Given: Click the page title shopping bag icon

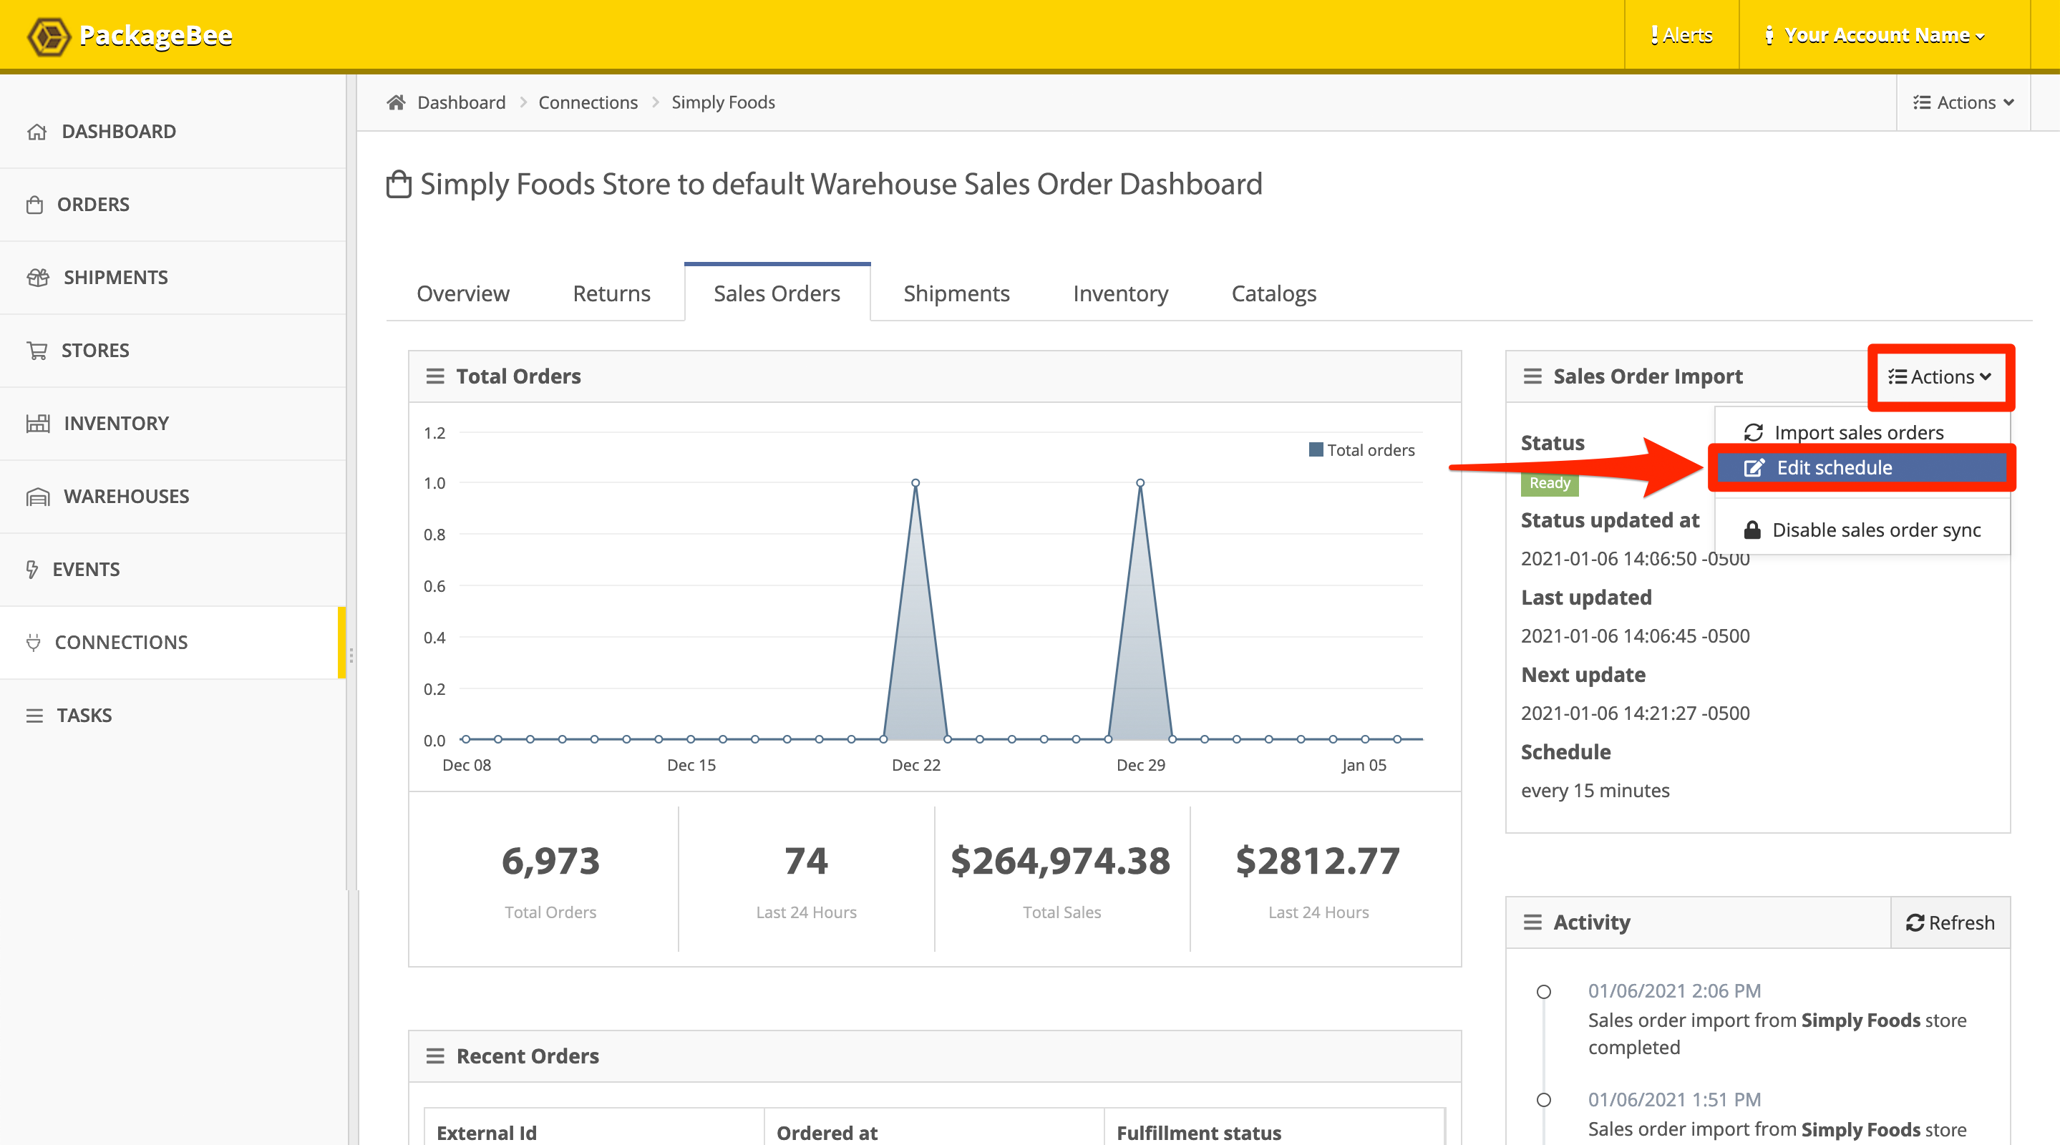Looking at the screenshot, I should pos(399,184).
